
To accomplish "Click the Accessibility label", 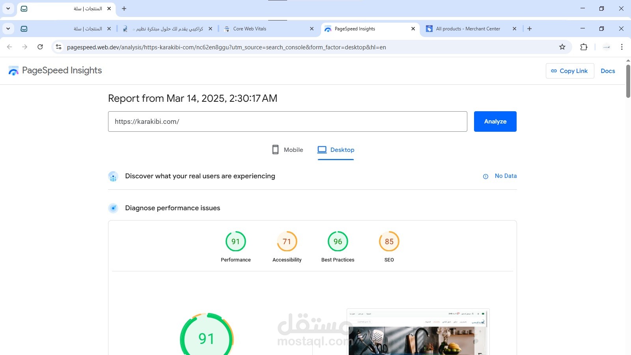I will click(x=287, y=260).
